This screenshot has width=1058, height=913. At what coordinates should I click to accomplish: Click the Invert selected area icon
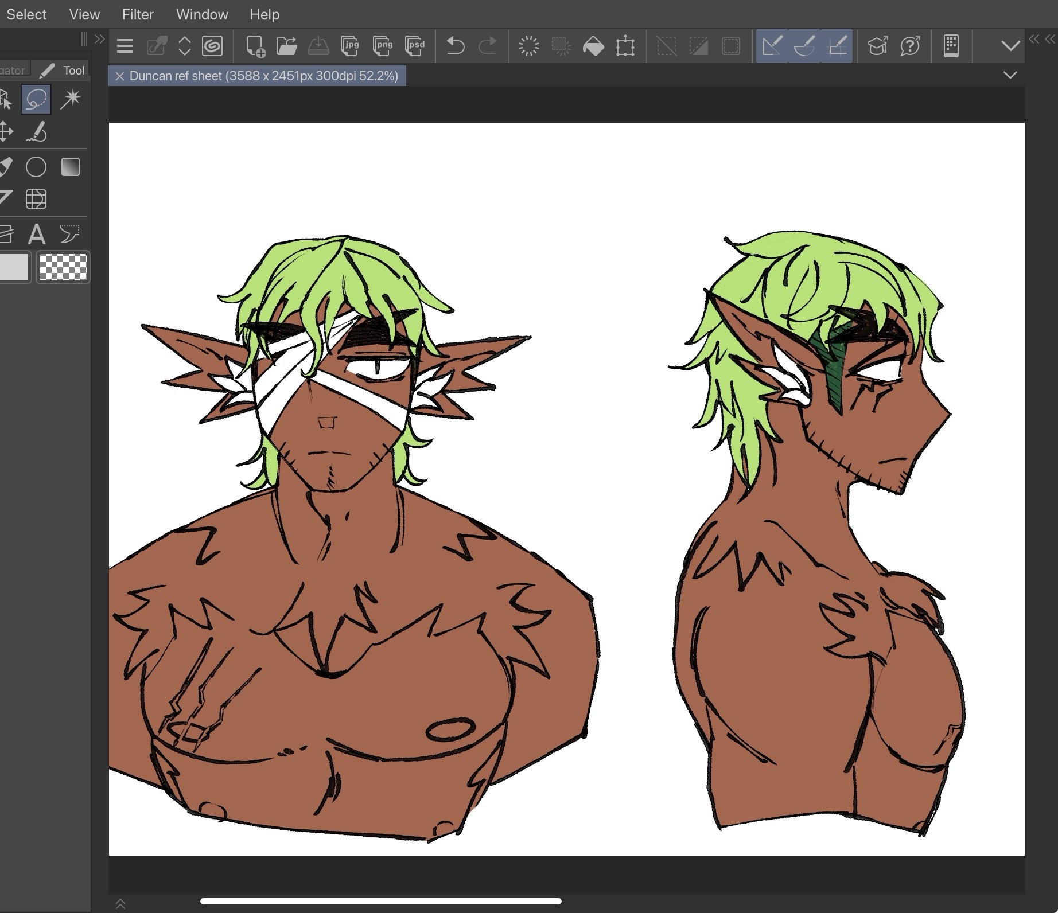[698, 46]
